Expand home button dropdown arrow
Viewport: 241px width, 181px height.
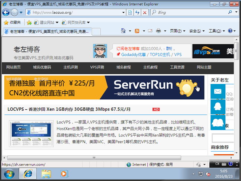pyautogui.click(x=130, y=31)
